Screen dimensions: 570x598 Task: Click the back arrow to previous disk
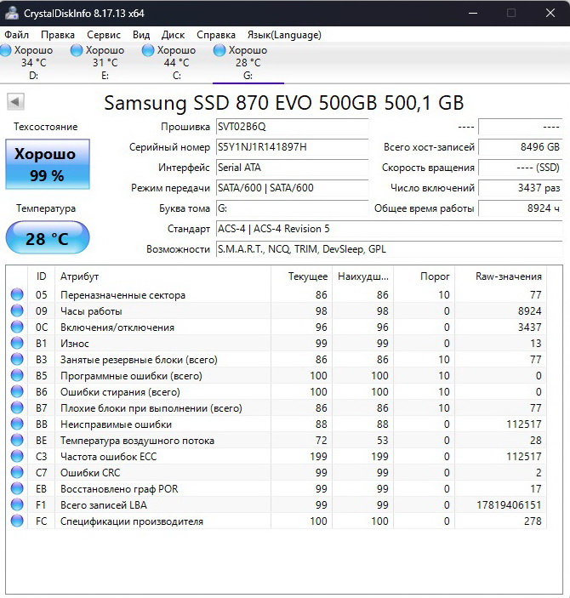tap(15, 102)
